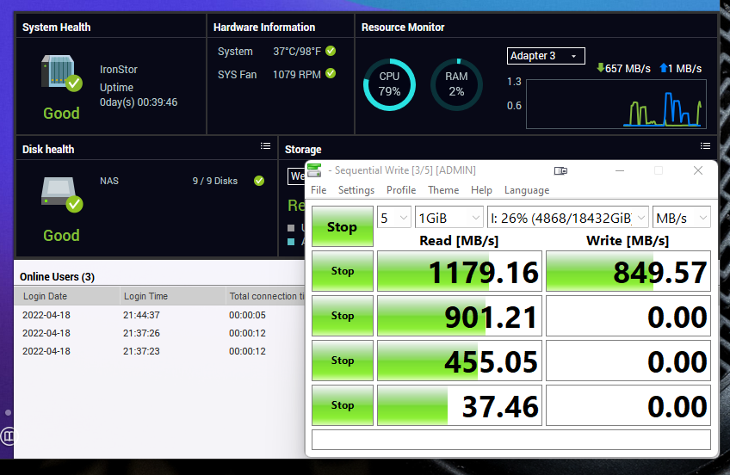Click the RAM 2% usage gauge
Viewport: 730px width, 475px height.
coord(456,84)
